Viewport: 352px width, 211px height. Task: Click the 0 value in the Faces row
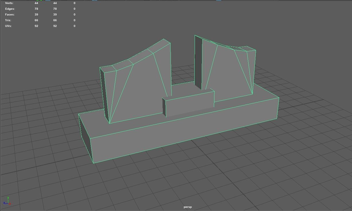(75, 15)
